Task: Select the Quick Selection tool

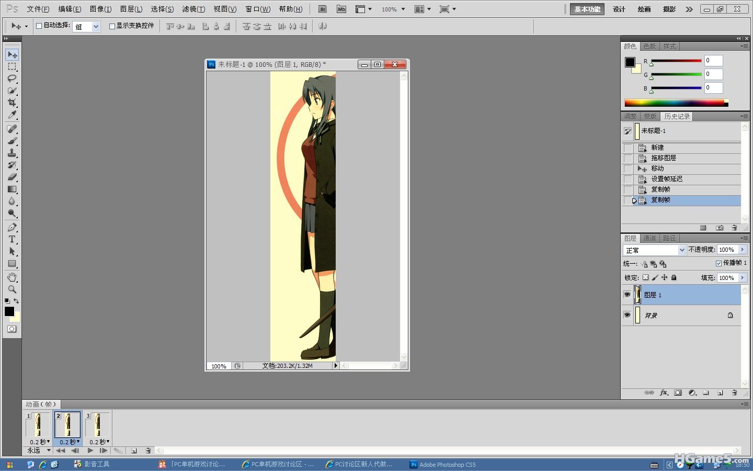Action: tap(12, 91)
